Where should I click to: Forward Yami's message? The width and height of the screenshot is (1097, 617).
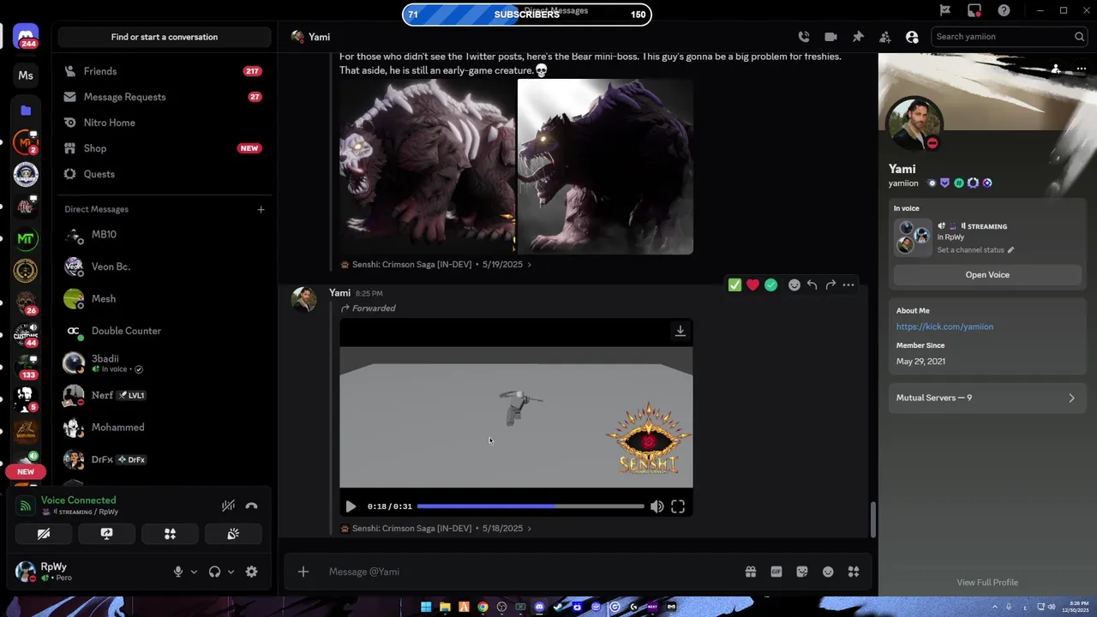tap(830, 285)
